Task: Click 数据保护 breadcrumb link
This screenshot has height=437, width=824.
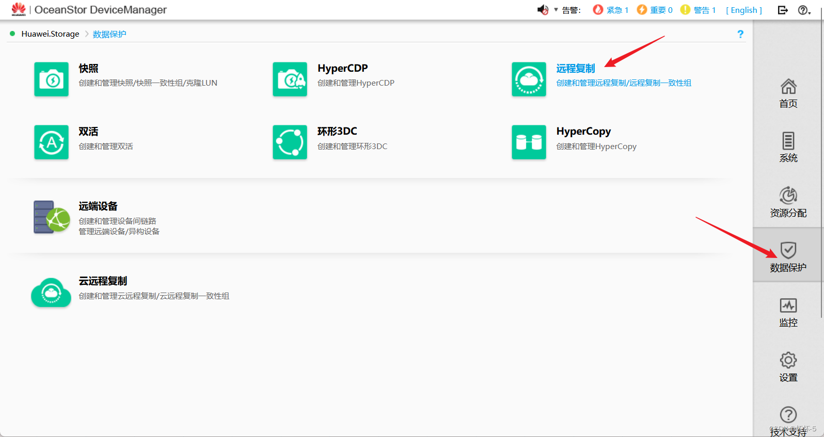Action: point(109,34)
